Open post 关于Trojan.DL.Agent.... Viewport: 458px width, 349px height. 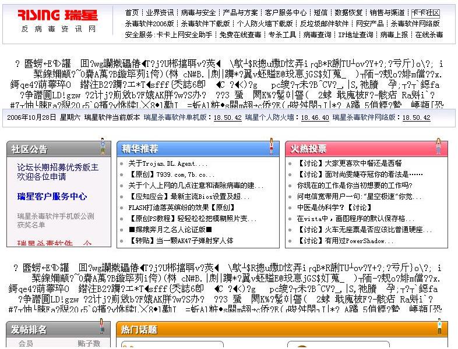[168, 163]
